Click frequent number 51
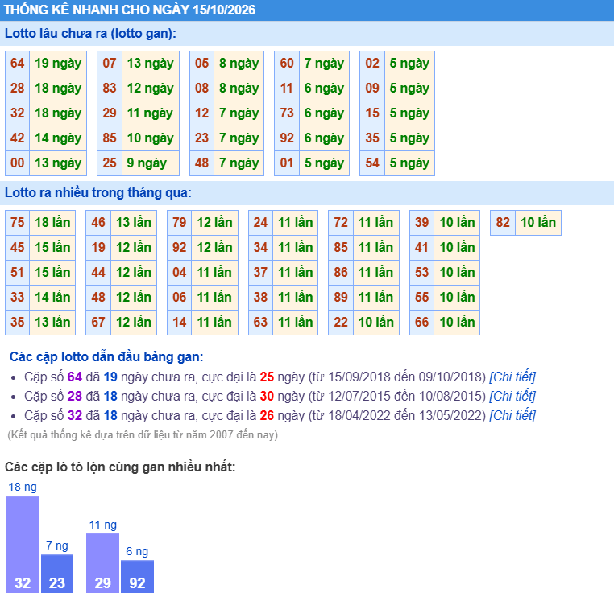Viewport: 614px width, 601px height. pyautogui.click(x=17, y=273)
